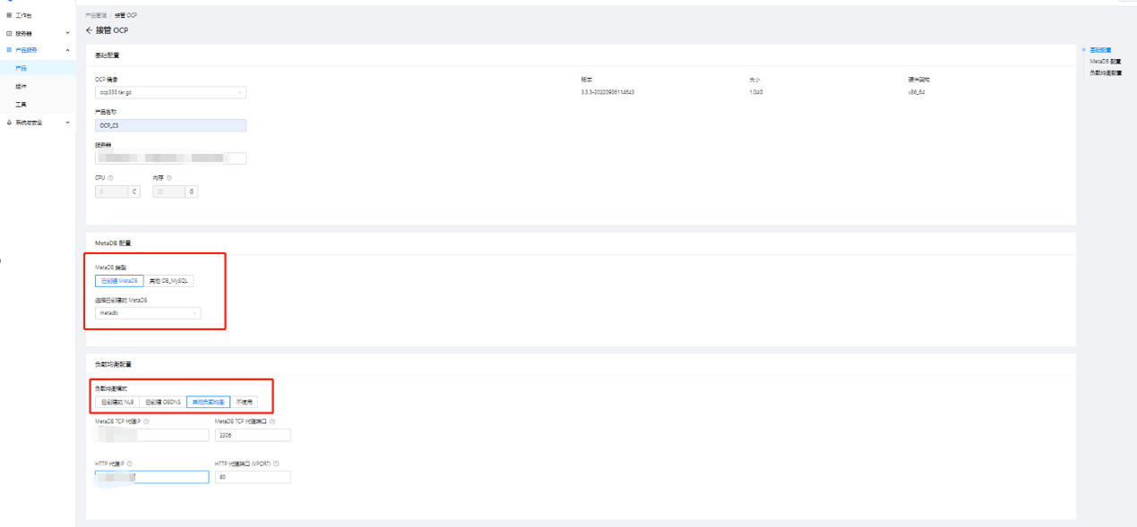The image size is (1137, 527).
Task: Expand the 服务器 sidebar menu chevron
Action: tap(68, 33)
